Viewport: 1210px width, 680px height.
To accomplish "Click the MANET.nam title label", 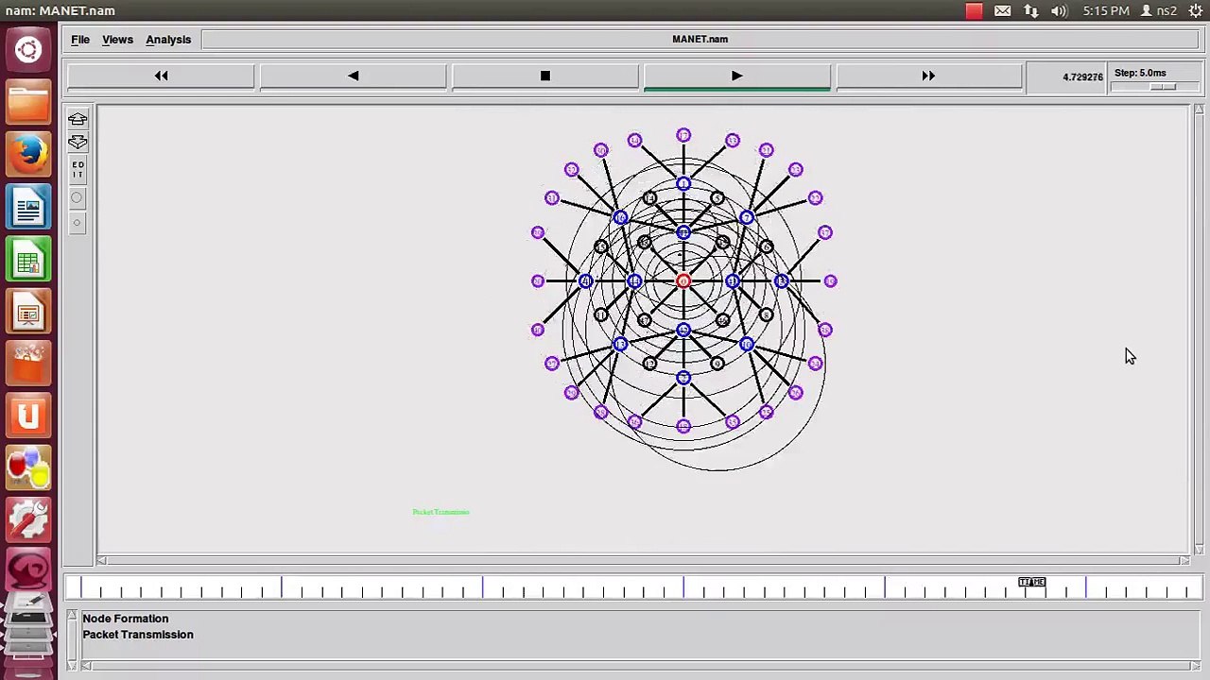I will tap(700, 40).
